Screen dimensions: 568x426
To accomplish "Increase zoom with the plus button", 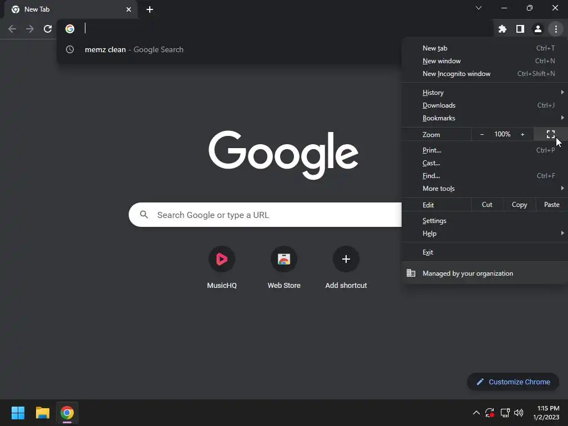I will (523, 134).
